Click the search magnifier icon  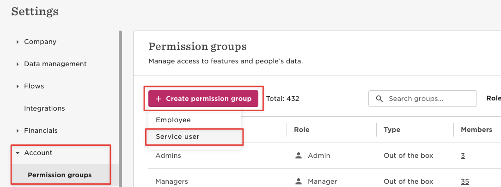tap(379, 99)
